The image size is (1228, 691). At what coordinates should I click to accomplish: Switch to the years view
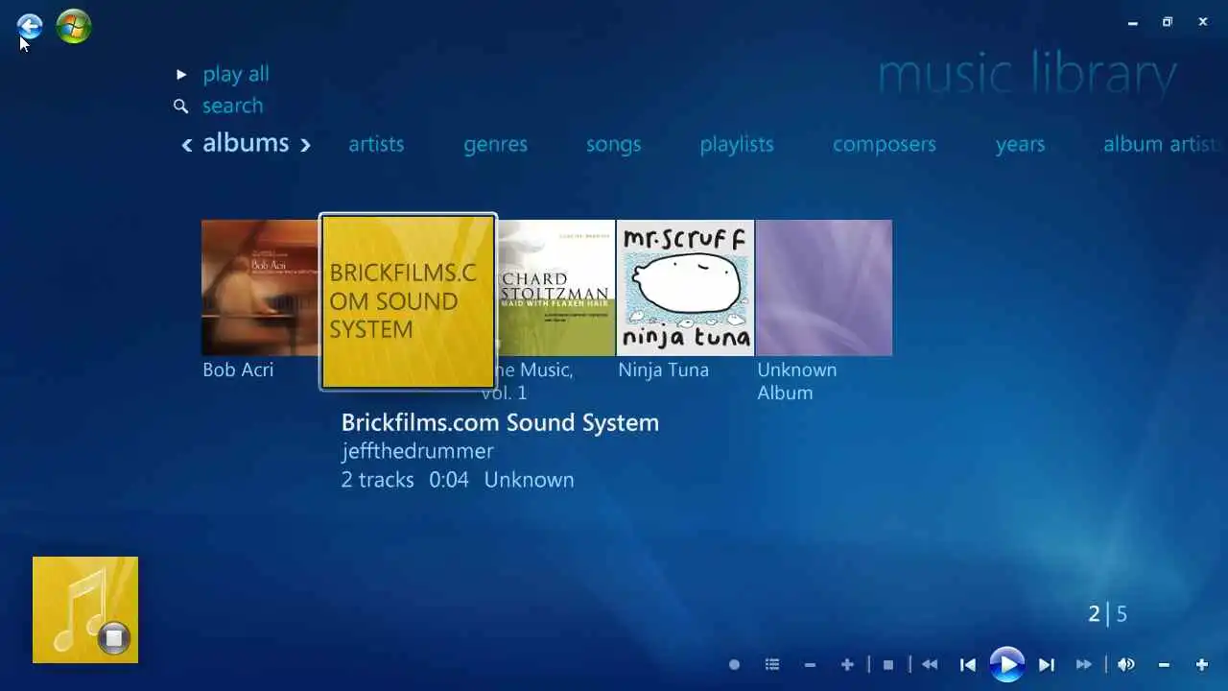[1020, 144]
